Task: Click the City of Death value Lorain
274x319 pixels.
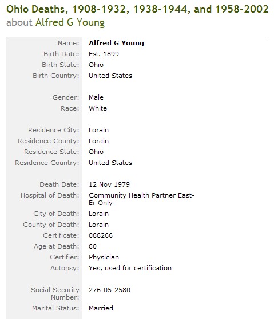Action: coord(98,214)
